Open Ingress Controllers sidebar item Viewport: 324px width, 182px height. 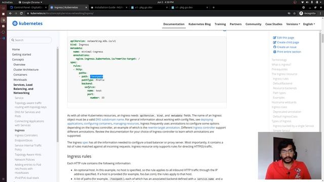26,135
